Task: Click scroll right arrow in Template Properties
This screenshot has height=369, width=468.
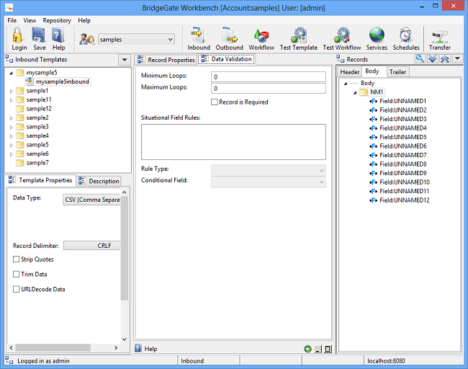Action: coord(116,348)
